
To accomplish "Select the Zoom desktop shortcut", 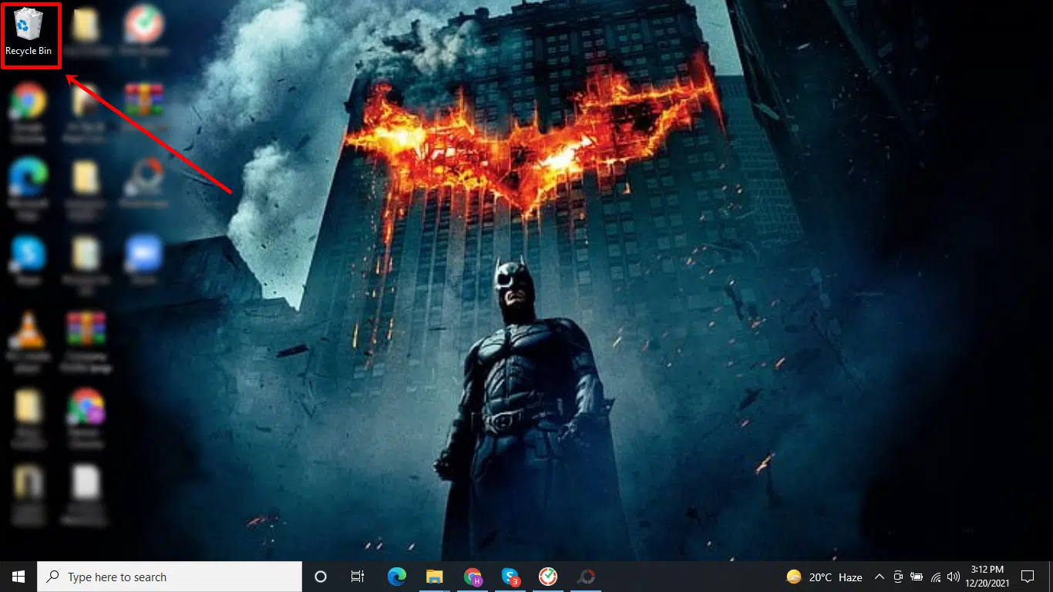I will (144, 256).
